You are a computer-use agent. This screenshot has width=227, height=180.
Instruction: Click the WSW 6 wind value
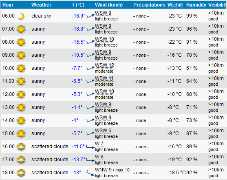pyautogui.click(x=103, y=131)
